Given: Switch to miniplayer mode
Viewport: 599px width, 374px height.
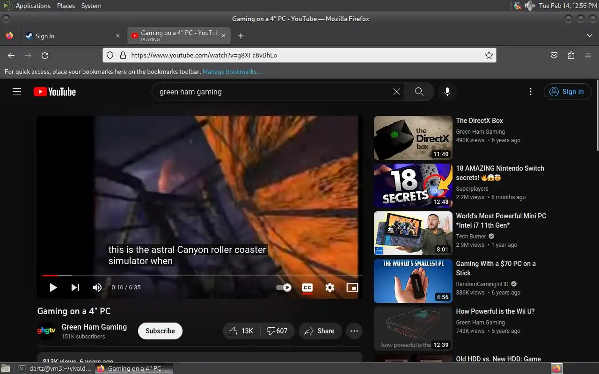Looking at the screenshot, I should [352, 288].
